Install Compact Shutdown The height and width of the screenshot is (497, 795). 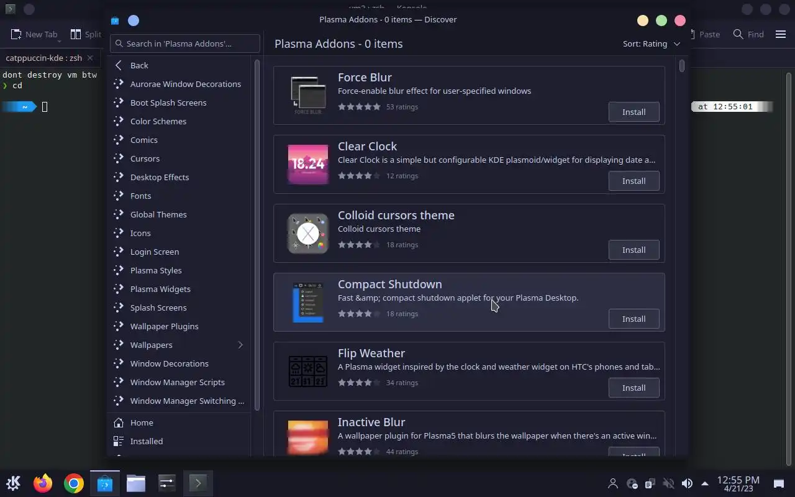point(634,319)
